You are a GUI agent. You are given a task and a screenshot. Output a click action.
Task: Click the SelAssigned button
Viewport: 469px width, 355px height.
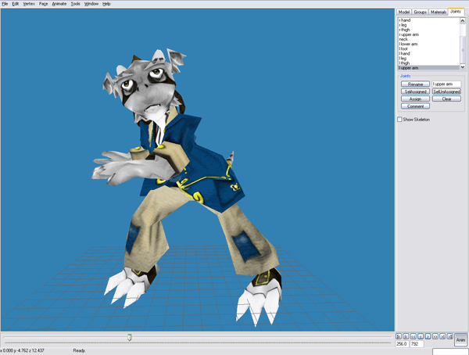[x=415, y=91]
